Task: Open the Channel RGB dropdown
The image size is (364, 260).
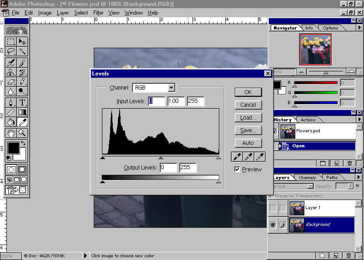Action: point(172,88)
